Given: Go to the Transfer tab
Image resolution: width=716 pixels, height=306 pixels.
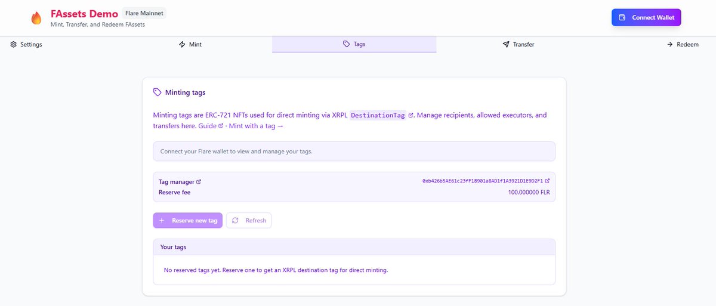Looking at the screenshot, I should [518, 44].
